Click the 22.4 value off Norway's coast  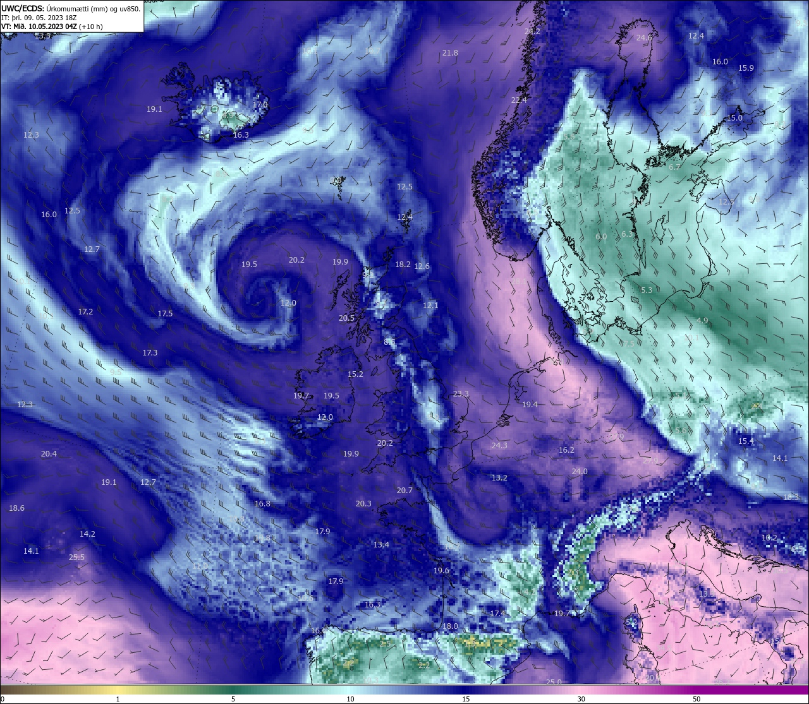click(x=519, y=100)
